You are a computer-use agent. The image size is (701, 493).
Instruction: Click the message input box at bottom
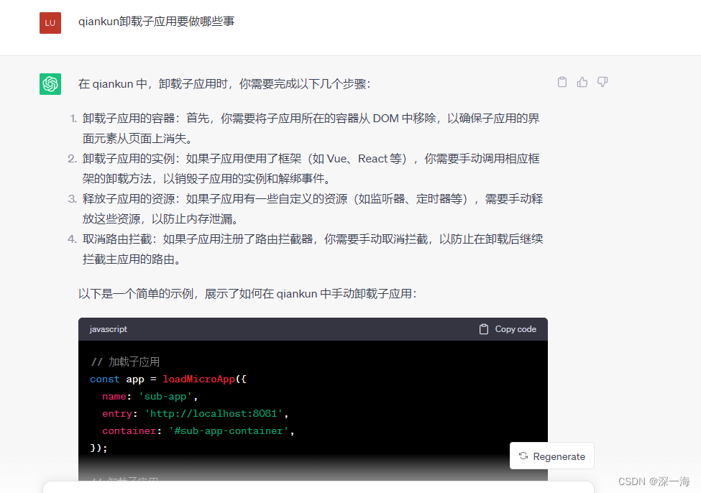(319, 487)
